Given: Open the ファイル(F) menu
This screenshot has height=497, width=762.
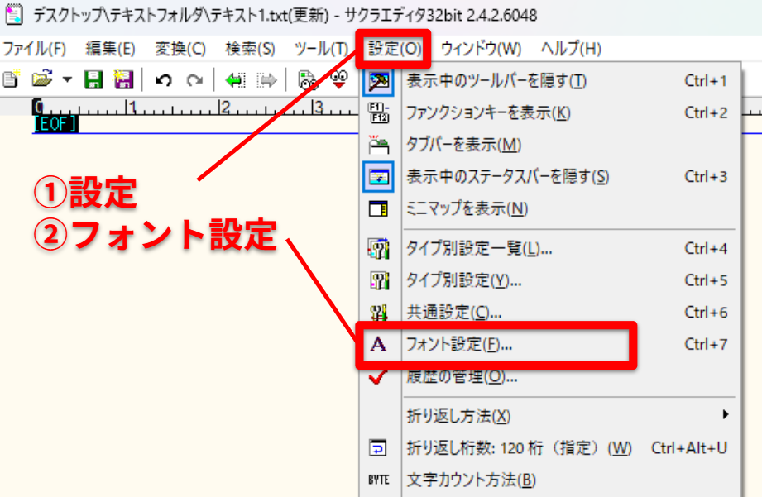Looking at the screenshot, I should click(x=34, y=49).
